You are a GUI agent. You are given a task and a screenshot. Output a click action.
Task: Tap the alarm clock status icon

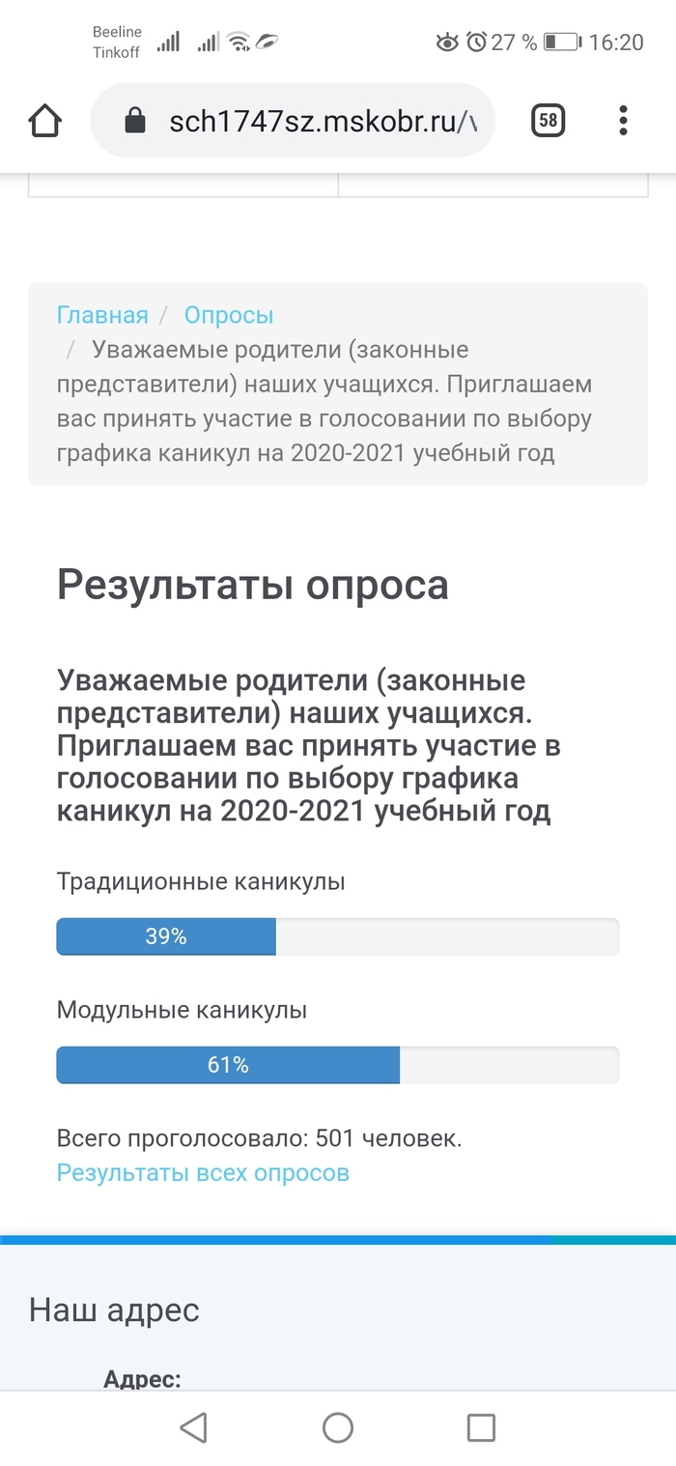click(476, 43)
